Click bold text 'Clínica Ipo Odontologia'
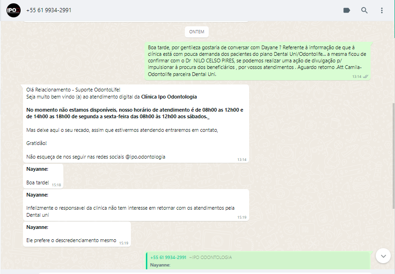Viewport: 395px width, 274px height. click(x=169, y=97)
